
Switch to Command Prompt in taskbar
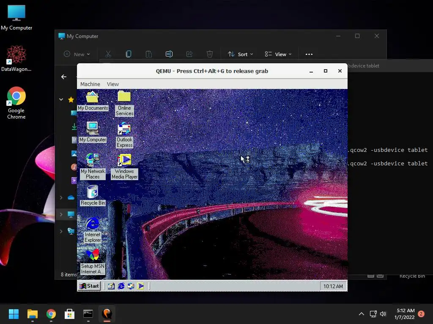(88, 314)
